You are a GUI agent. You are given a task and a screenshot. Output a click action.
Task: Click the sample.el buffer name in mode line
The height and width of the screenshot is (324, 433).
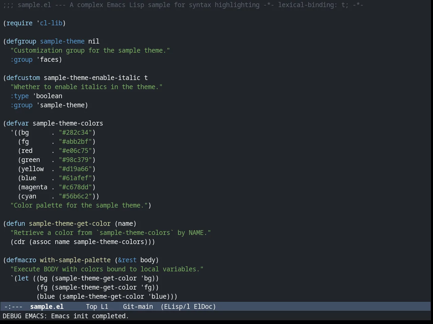point(47,306)
